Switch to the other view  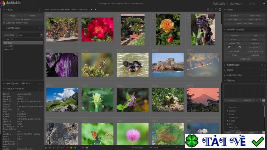click(x=252, y=4)
